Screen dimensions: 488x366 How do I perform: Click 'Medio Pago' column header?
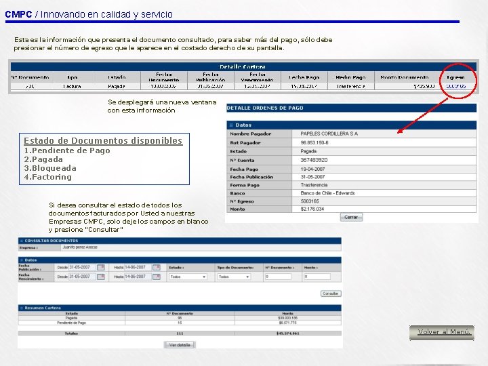(x=350, y=77)
